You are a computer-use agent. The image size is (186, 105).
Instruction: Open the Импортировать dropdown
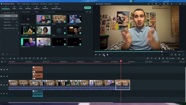(27, 12)
